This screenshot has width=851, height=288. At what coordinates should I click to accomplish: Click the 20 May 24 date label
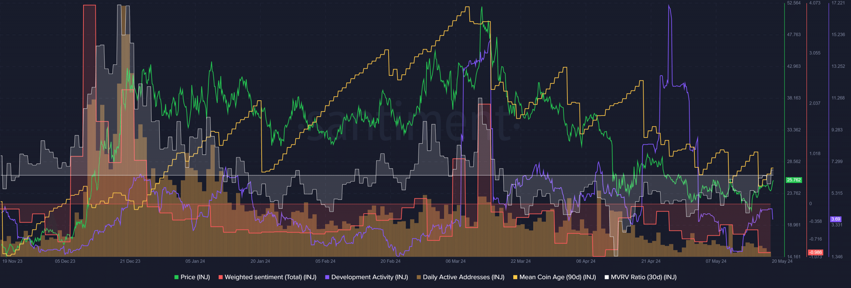782,261
